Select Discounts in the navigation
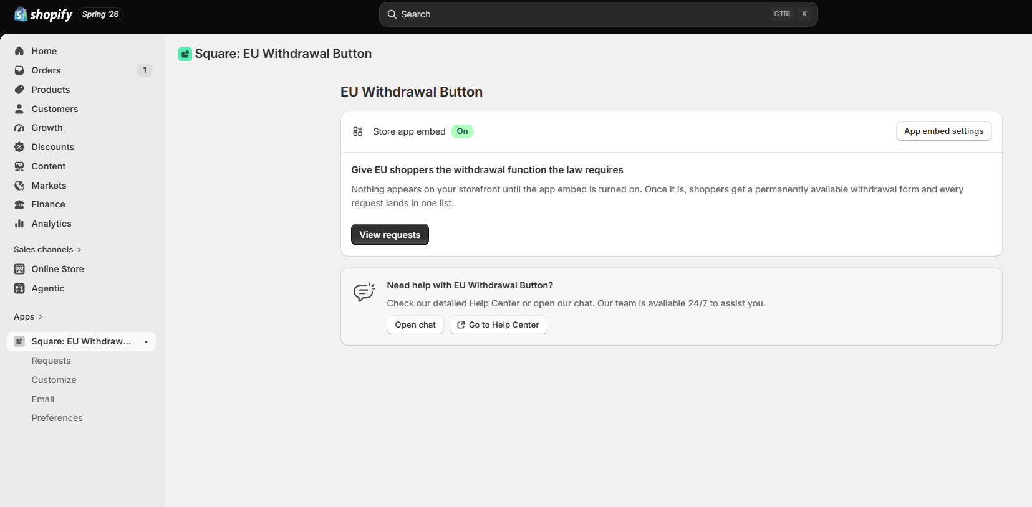 coord(82,147)
